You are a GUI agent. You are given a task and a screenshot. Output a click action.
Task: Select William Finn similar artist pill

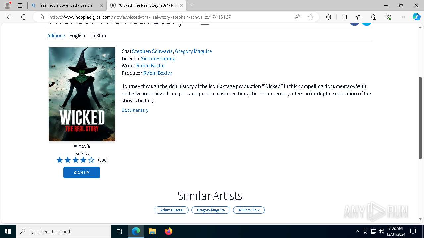coord(249,210)
